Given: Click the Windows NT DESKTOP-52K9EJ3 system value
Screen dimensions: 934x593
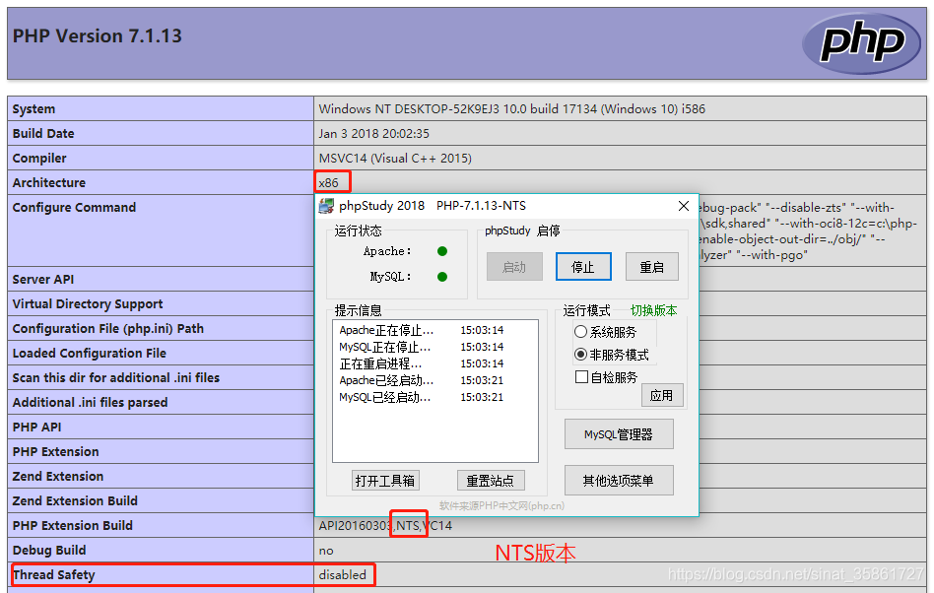Looking at the screenshot, I should 511,109.
